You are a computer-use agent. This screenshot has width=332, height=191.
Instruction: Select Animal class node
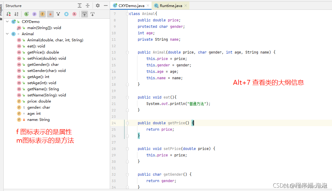coord(28,34)
